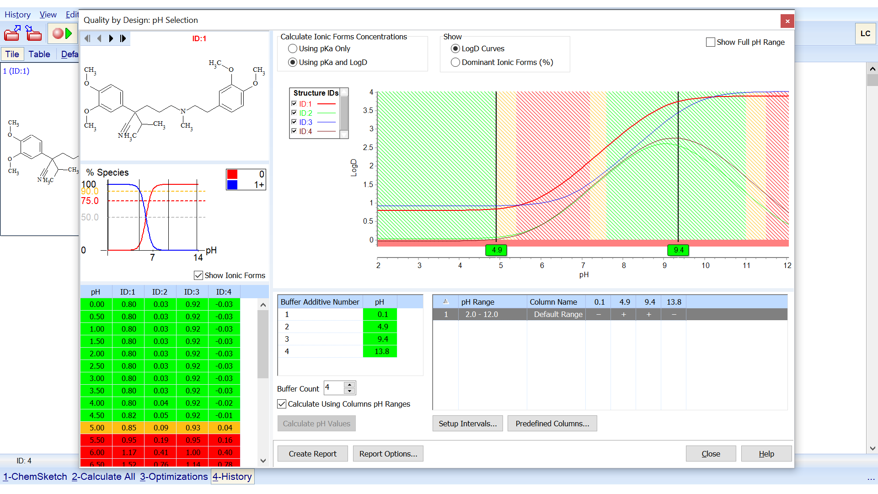Go to the next structure arrow
878x494 pixels.
[111, 38]
